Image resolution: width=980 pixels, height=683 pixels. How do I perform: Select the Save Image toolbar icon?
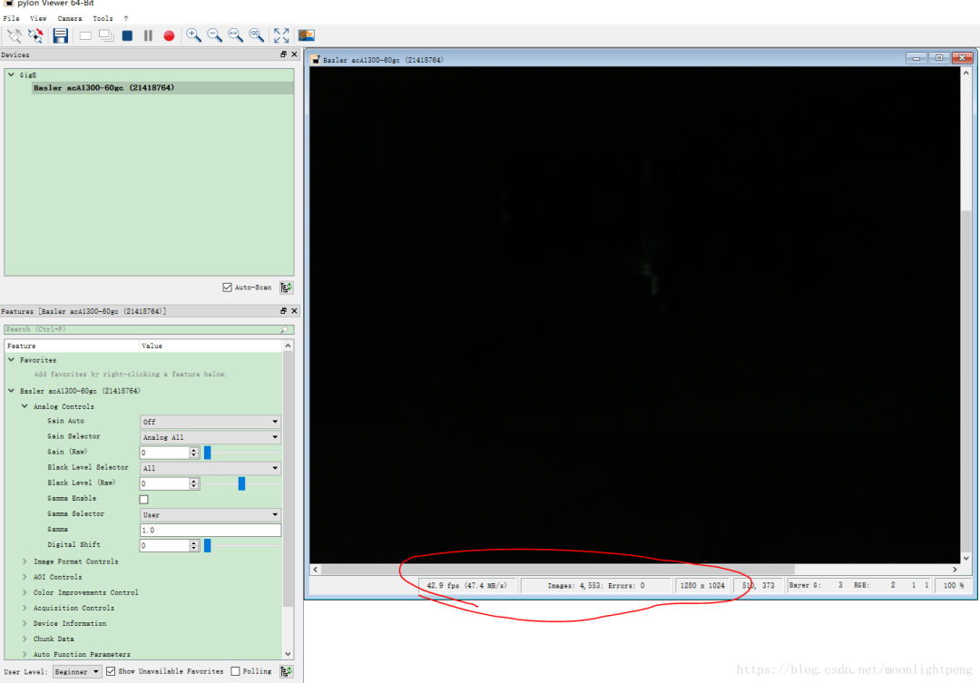tap(61, 35)
